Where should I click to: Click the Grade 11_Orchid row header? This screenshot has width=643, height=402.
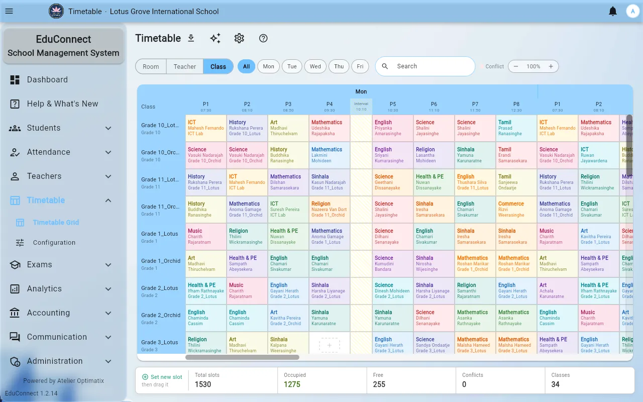pyautogui.click(x=161, y=210)
